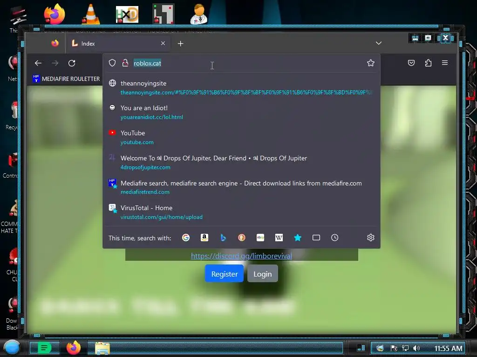
Task: Open the Extensions puzzle icon
Action: point(428,63)
